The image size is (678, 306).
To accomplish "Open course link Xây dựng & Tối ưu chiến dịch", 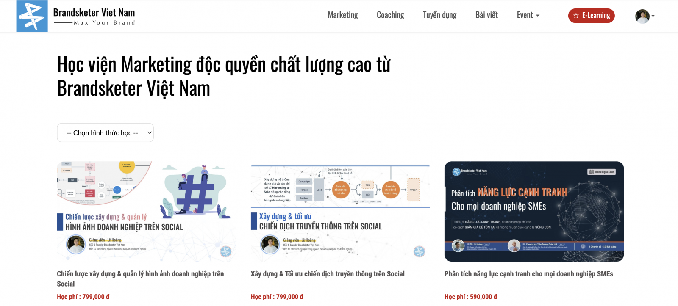I will [x=328, y=274].
